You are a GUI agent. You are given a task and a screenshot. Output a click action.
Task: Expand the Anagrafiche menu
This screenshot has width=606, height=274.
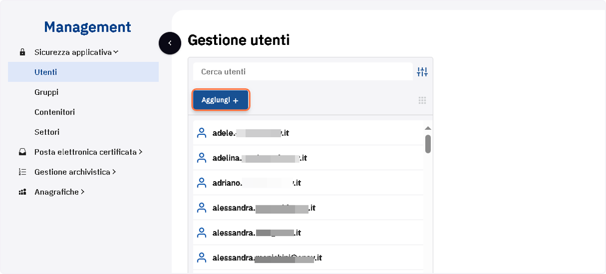[60, 192]
